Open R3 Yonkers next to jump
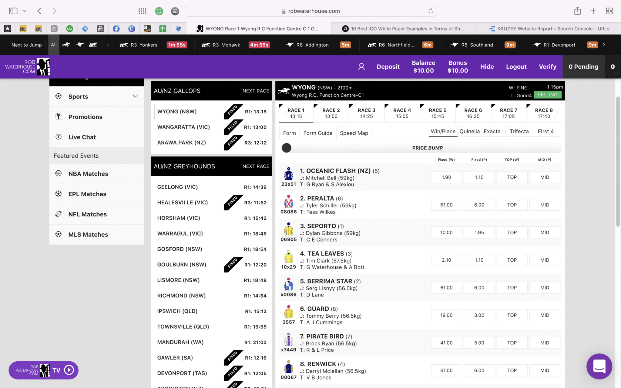This screenshot has width=621, height=388. click(x=153, y=45)
